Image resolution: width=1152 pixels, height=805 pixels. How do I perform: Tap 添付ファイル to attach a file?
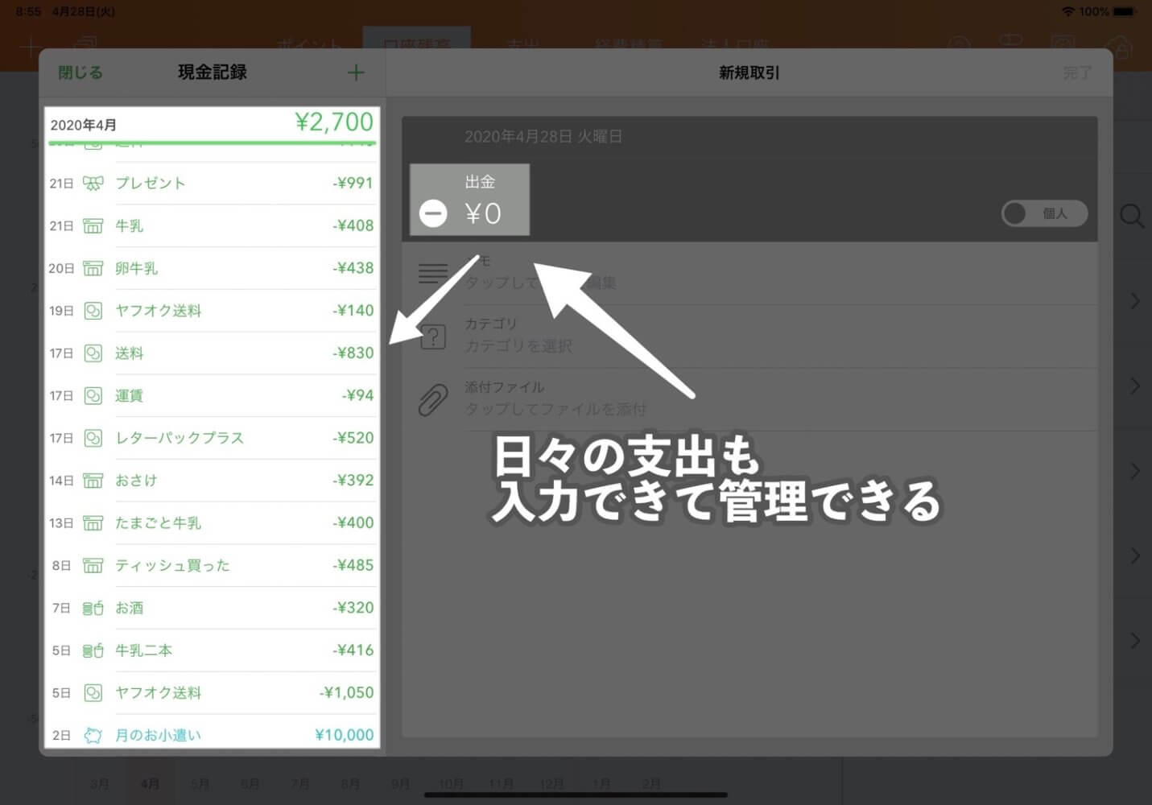click(x=750, y=398)
